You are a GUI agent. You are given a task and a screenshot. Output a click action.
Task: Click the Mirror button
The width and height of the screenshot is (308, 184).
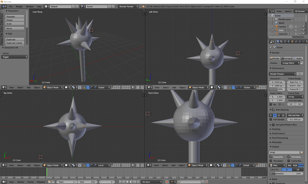(15, 28)
